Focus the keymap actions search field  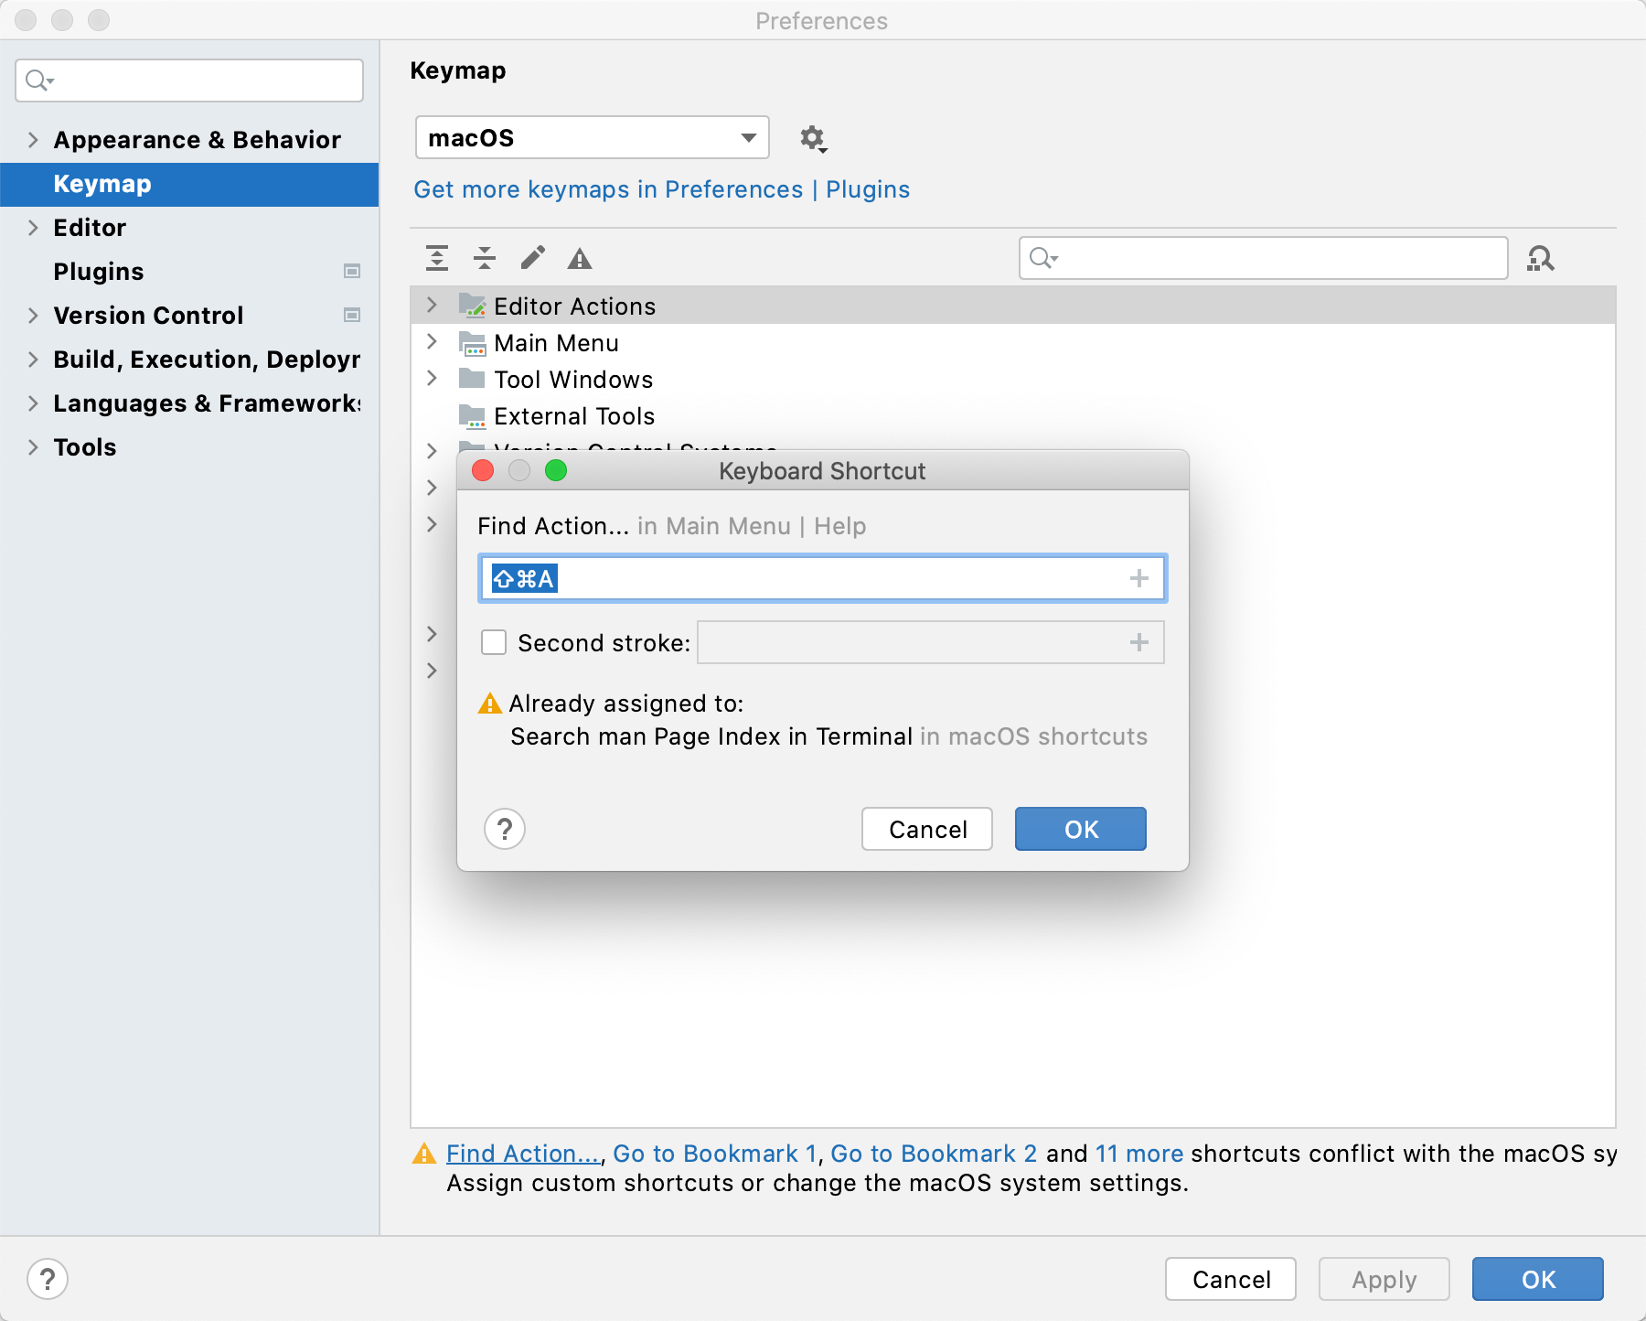tap(1263, 258)
